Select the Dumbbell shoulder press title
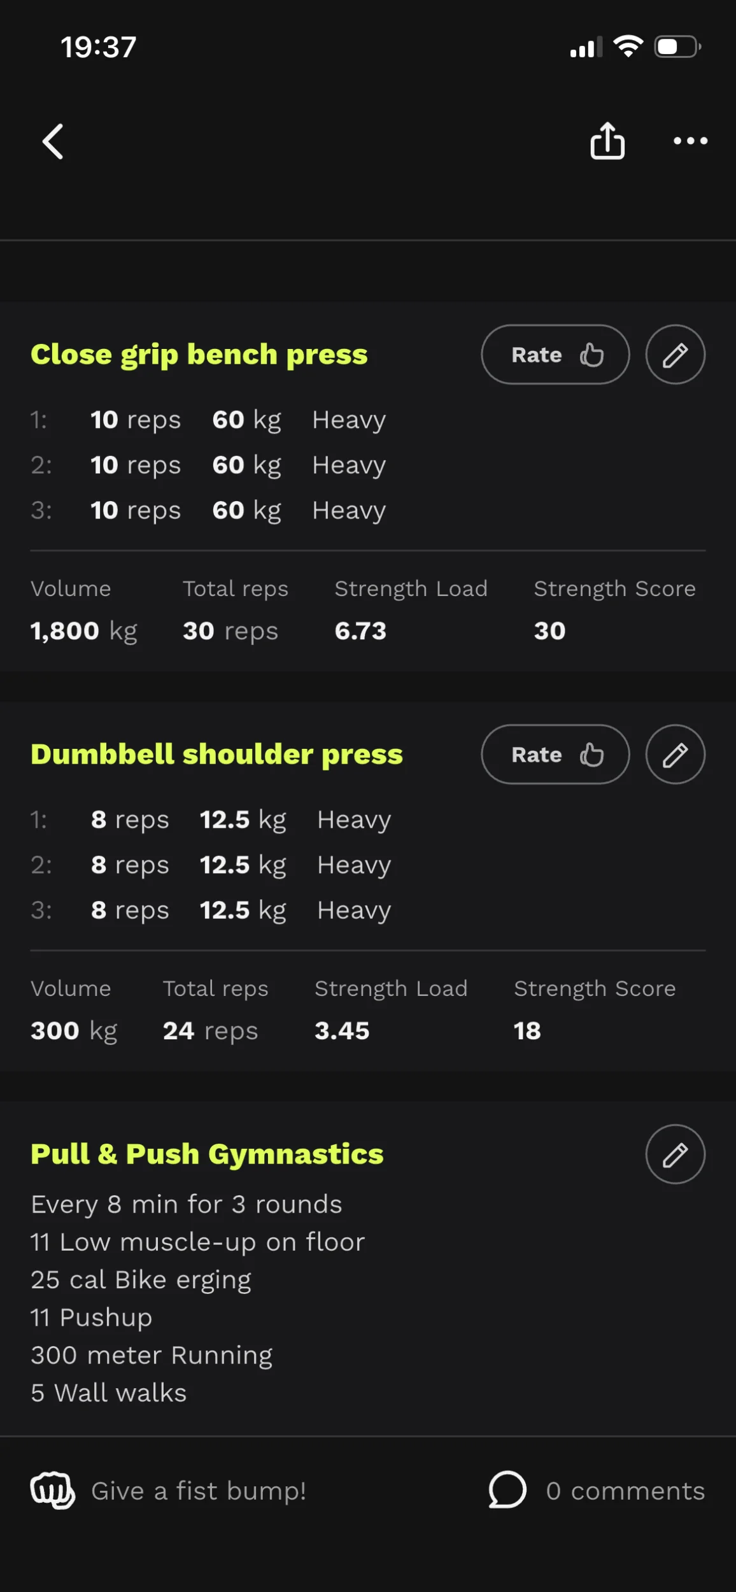Image resolution: width=736 pixels, height=1592 pixels. click(216, 755)
